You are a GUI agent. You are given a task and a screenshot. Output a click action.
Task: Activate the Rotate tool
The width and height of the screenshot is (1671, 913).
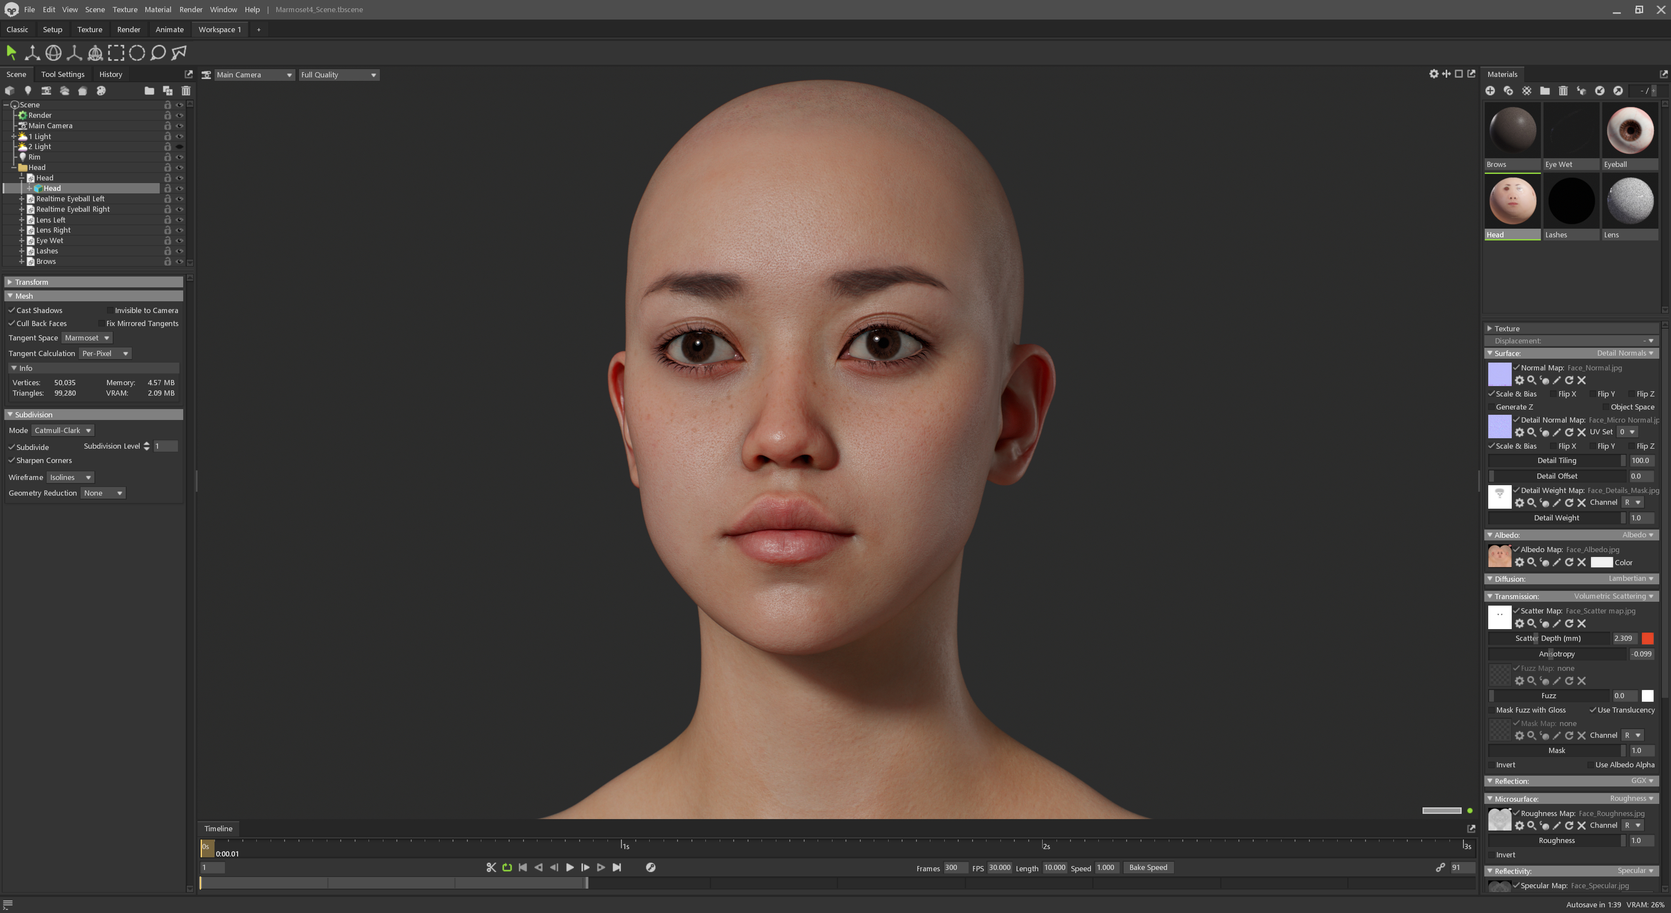(x=53, y=53)
